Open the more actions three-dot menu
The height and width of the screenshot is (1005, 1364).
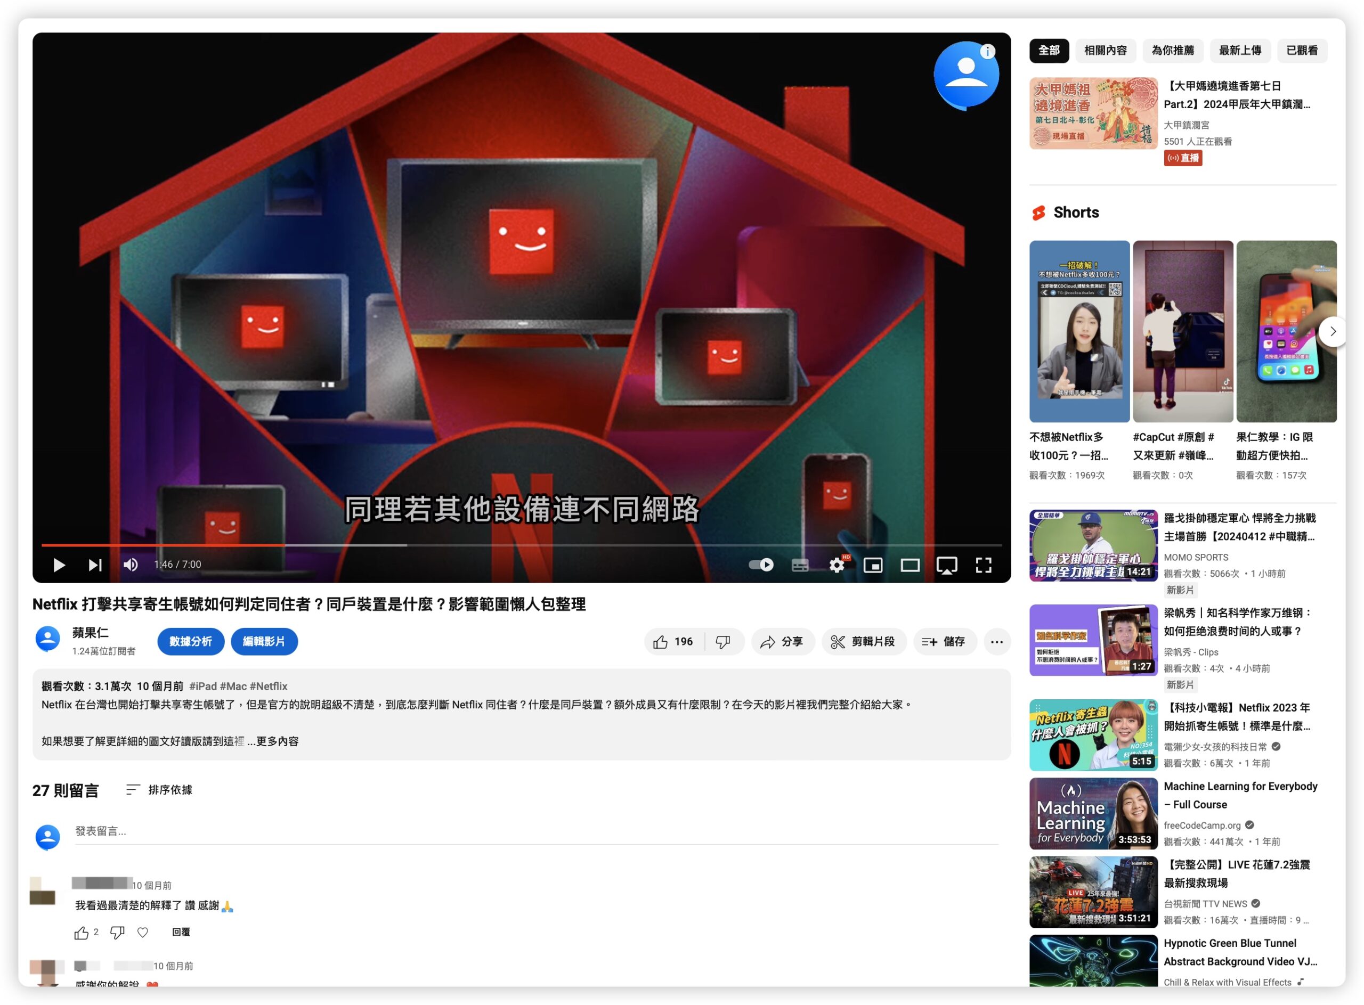pyautogui.click(x=996, y=641)
